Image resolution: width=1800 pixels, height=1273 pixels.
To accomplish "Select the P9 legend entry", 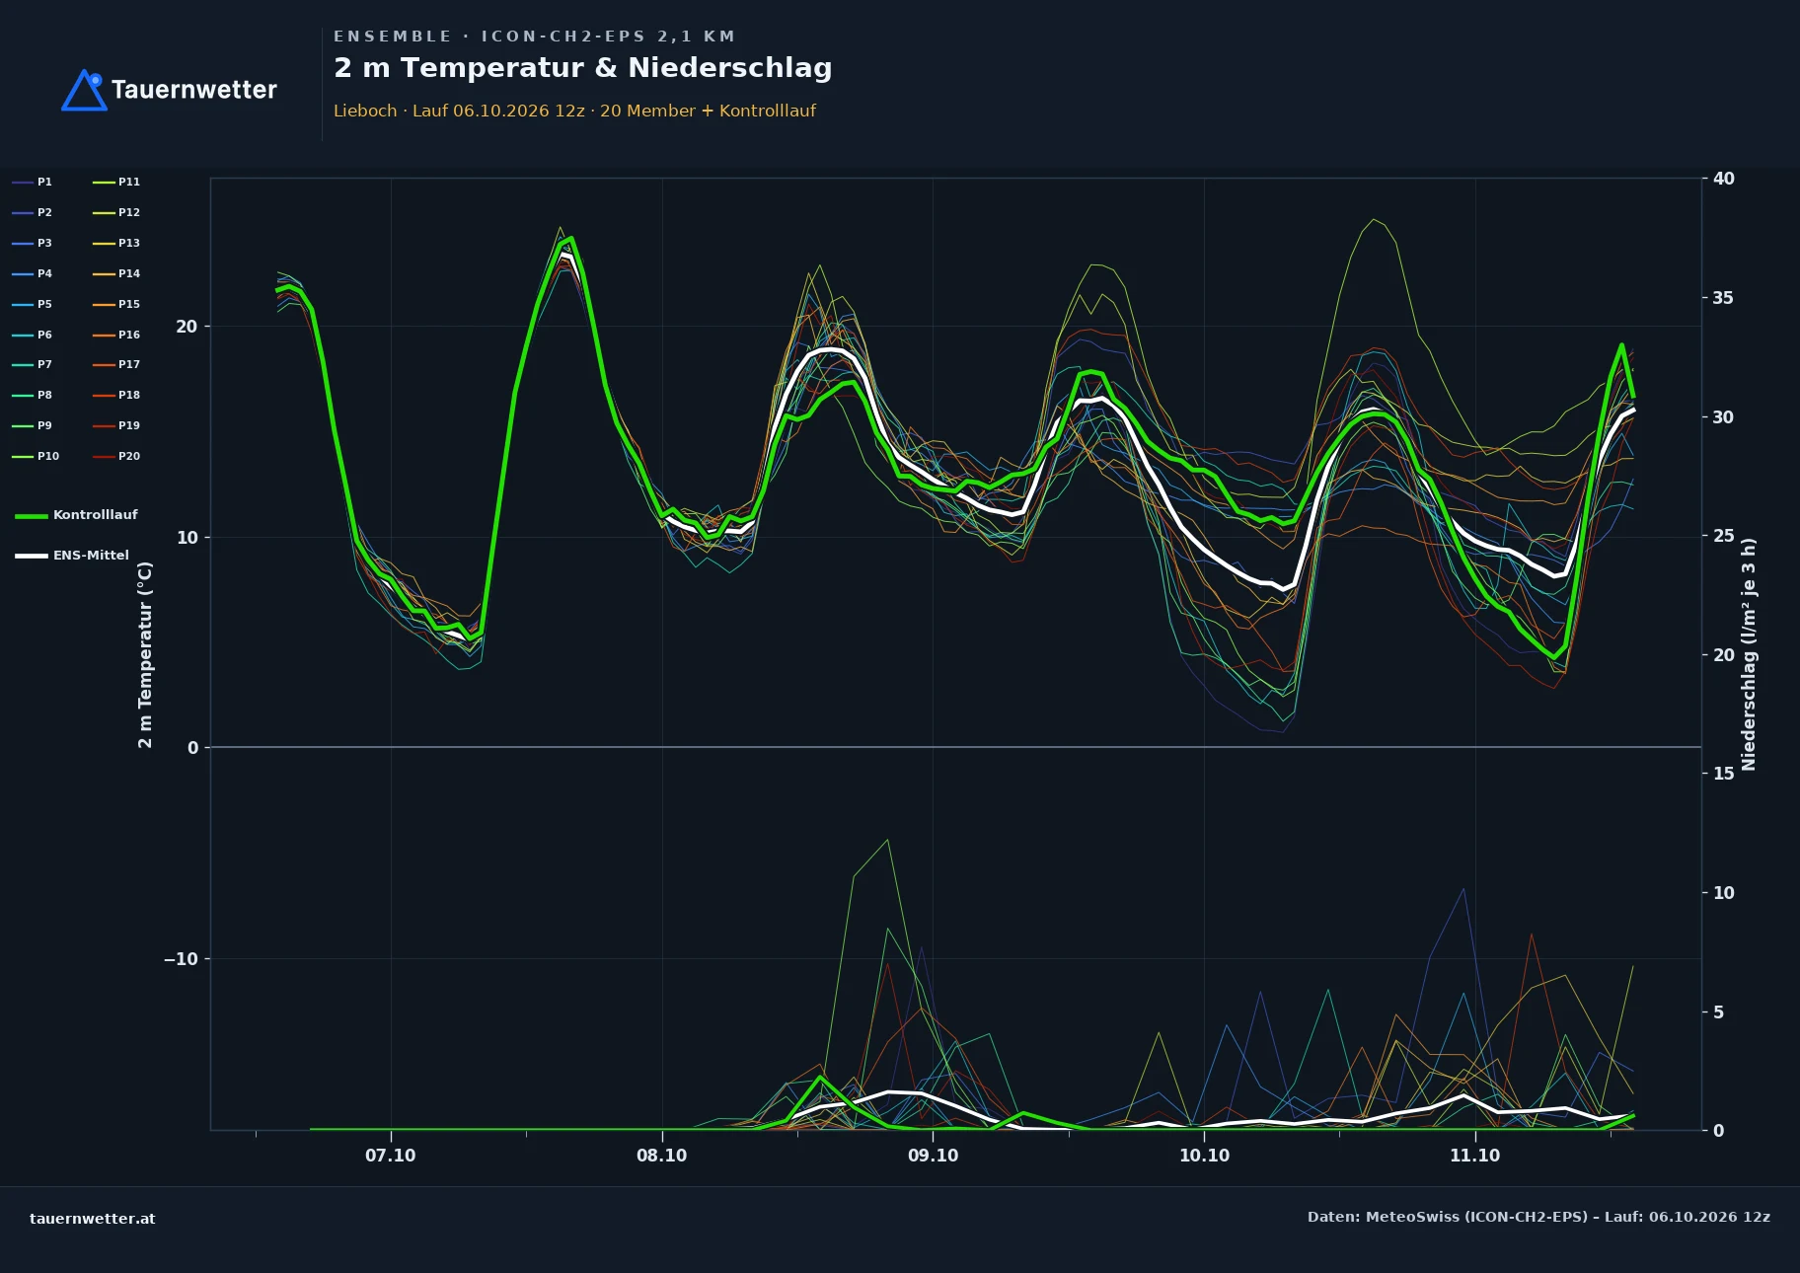I will [33, 425].
